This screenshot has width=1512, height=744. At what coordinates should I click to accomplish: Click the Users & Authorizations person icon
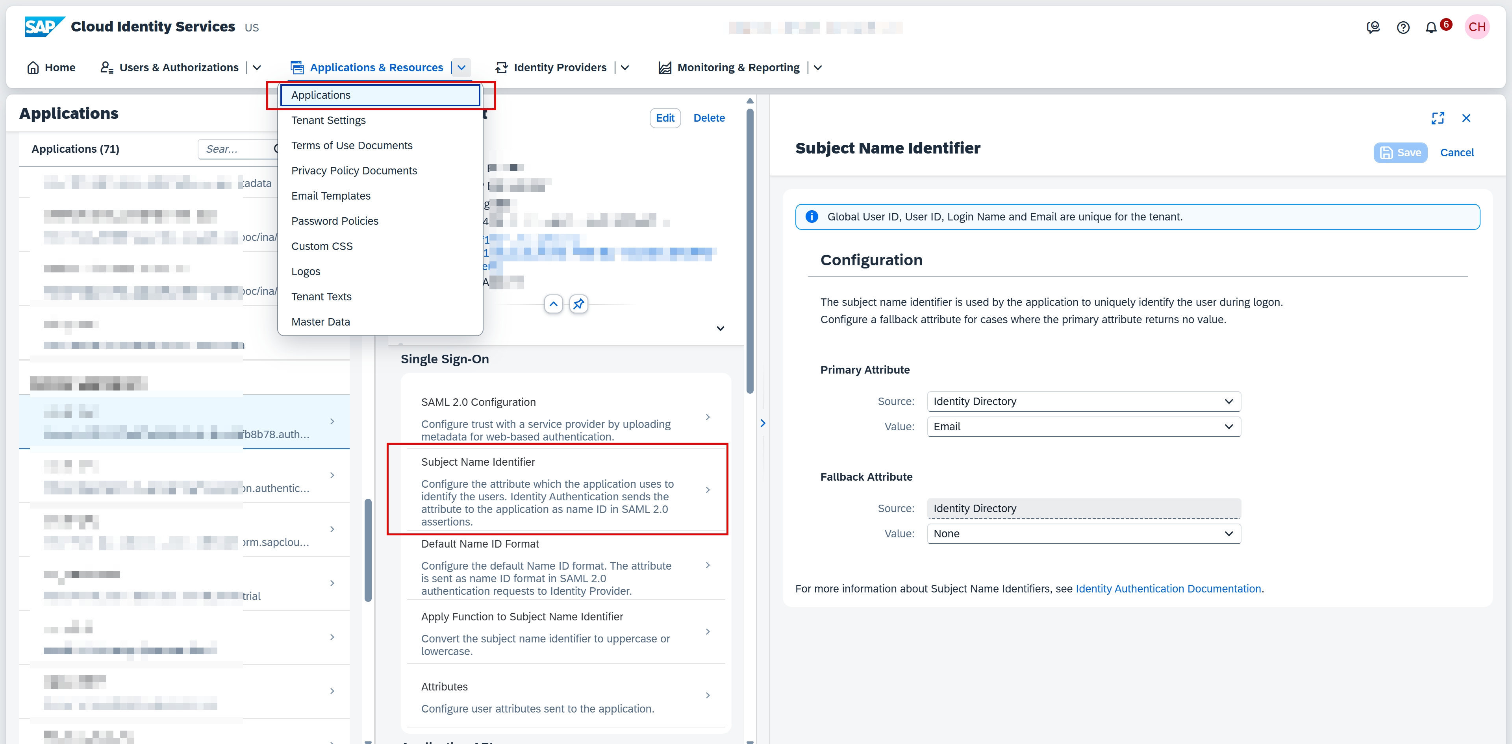pyautogui.click(x=107, y=67)
